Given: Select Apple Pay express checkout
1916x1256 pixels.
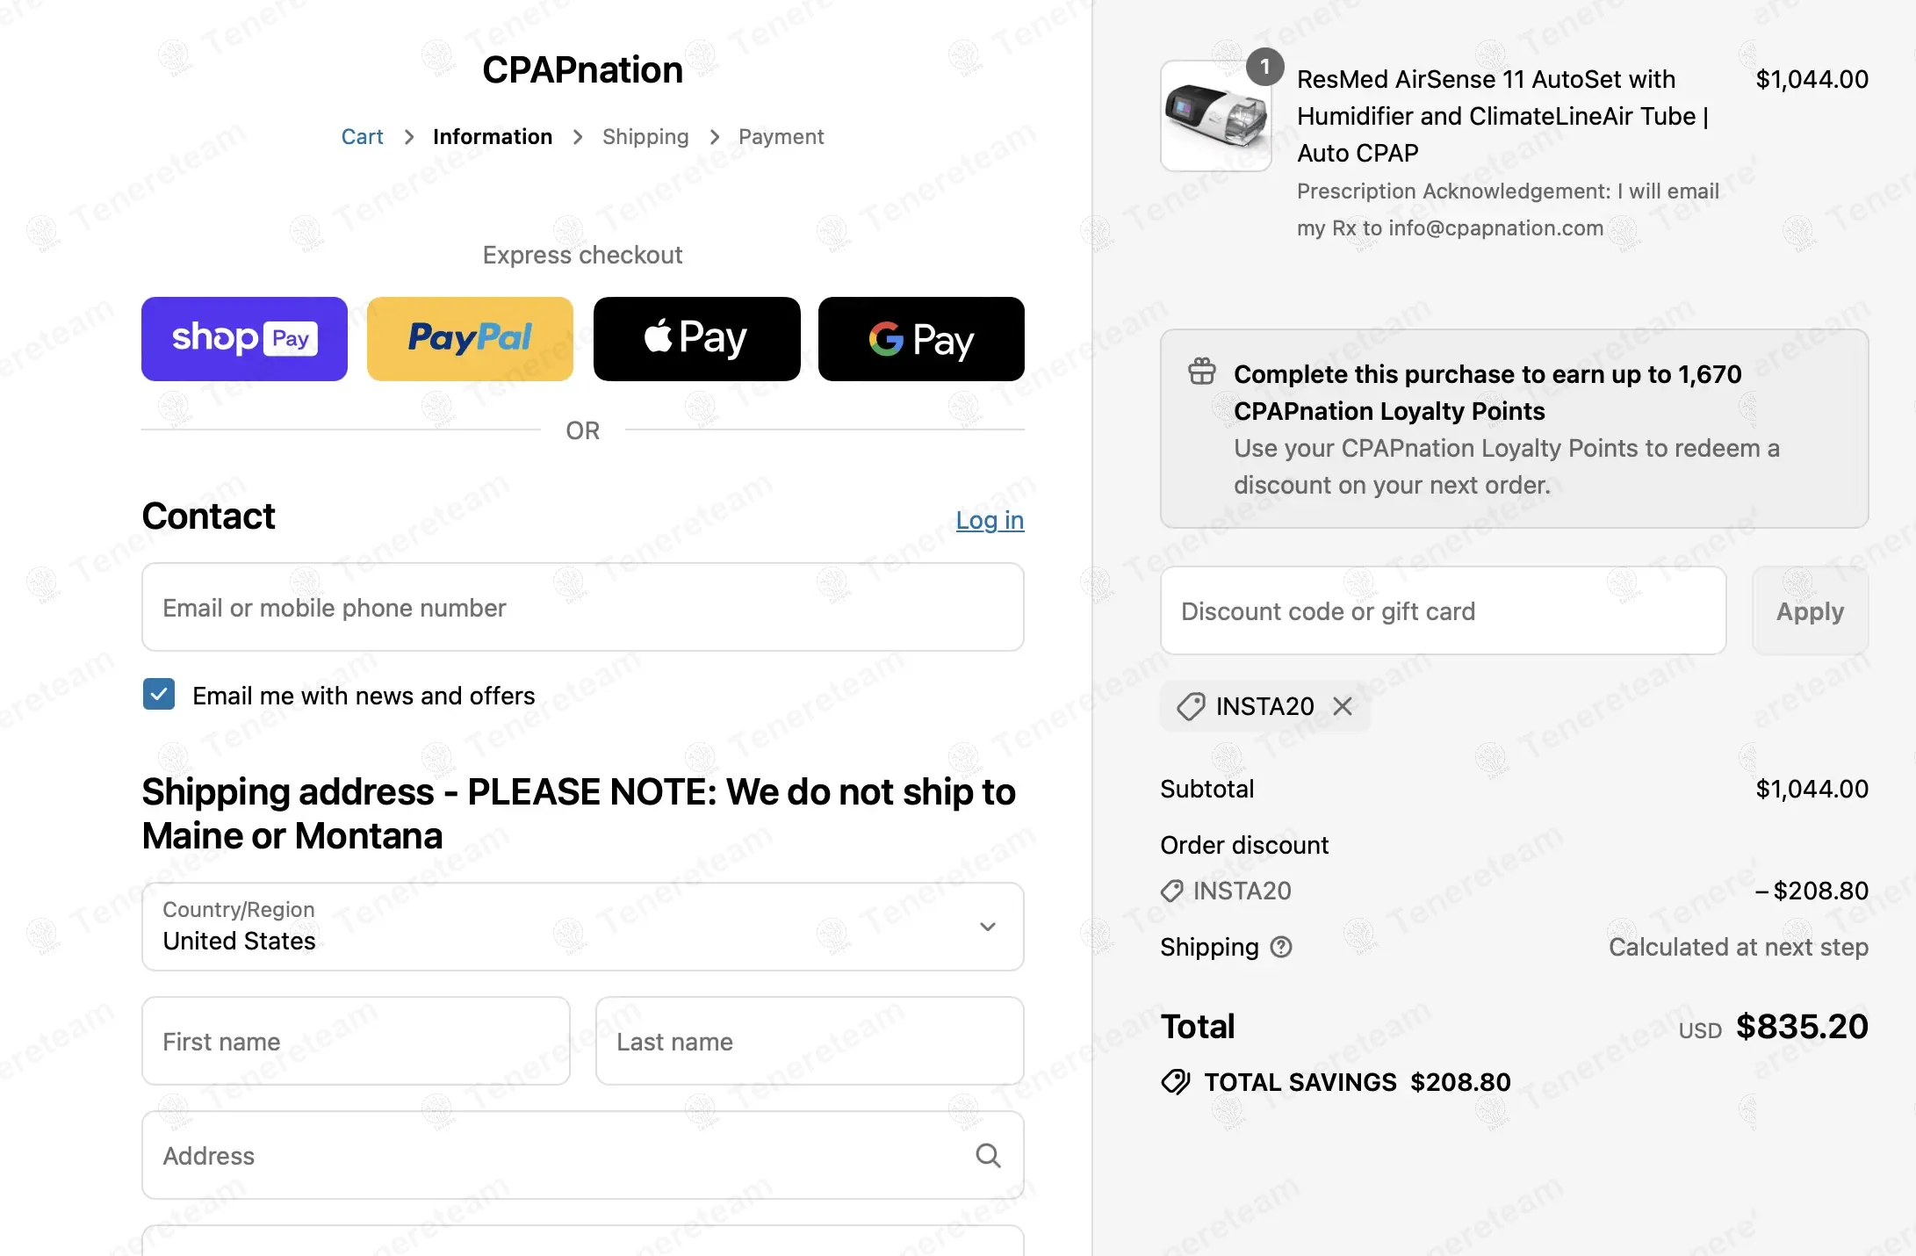Looking at the screenshot, I should pos(696,339).
